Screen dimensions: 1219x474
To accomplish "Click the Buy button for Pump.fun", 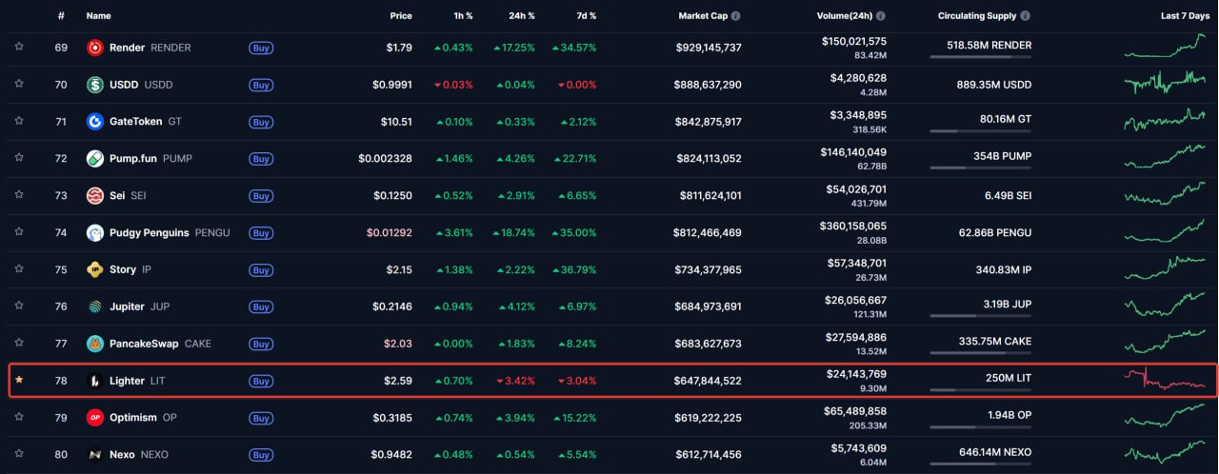I will point(261,159).
